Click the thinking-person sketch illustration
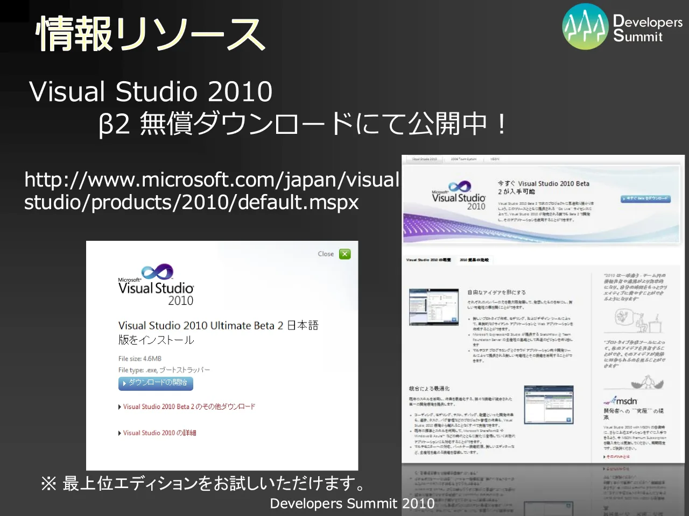Viewport: 689px width, 516px height. 639,320
